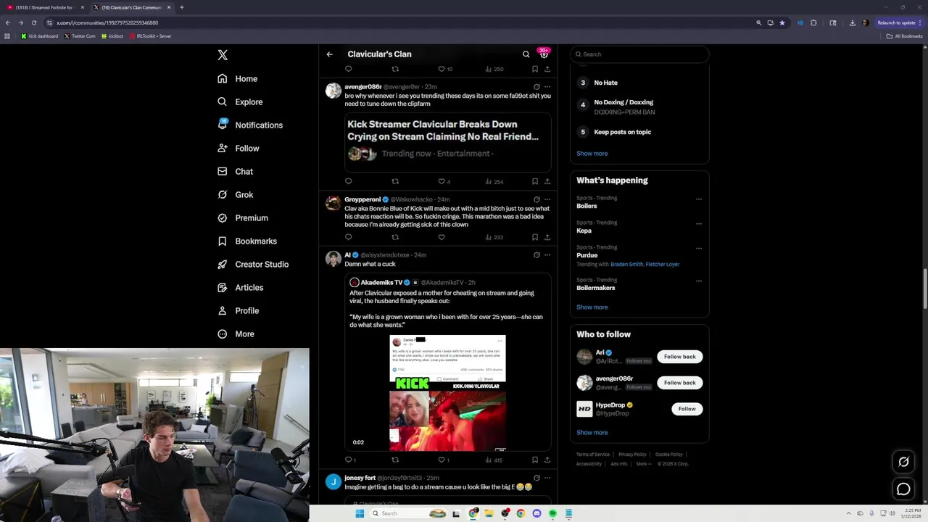
Task: Follow back Ari
Action: point(679,357)
